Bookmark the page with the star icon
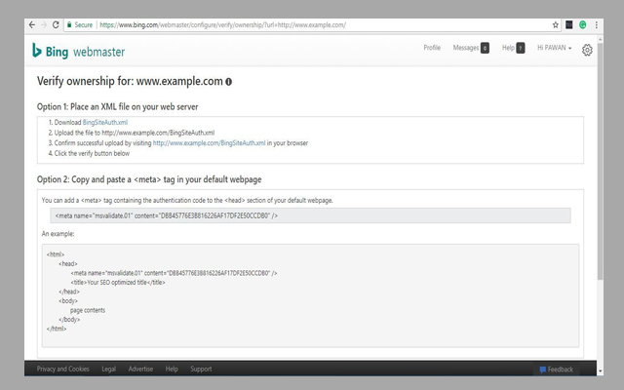 (x=556, y=25)
